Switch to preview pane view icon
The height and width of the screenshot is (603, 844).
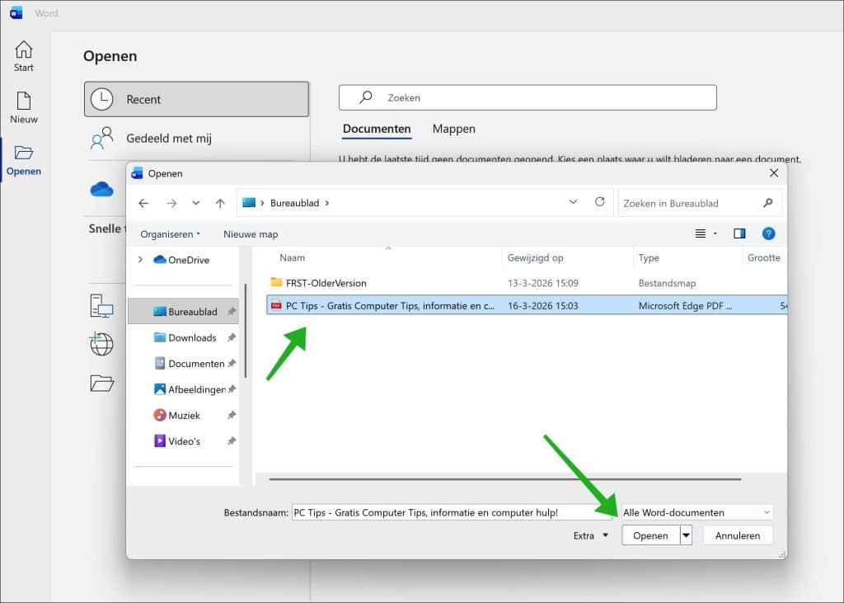(739, 233)
